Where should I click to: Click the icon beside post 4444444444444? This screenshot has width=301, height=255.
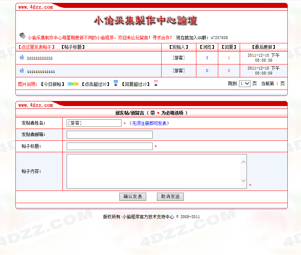[22, 71]
